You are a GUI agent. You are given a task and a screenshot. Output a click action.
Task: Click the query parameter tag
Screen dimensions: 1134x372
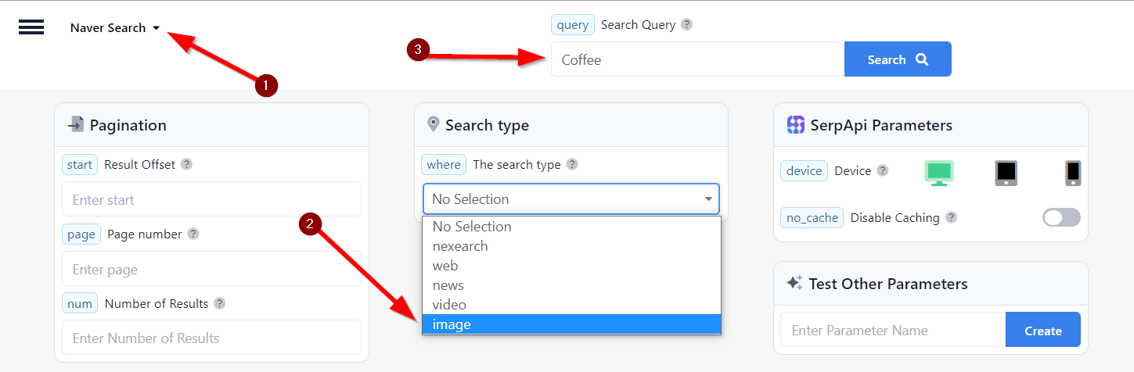click(573, 24)
